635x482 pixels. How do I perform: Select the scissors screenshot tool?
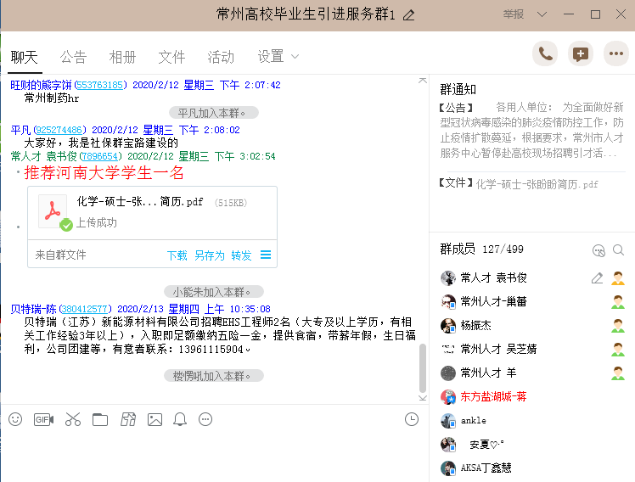[x=72, y=419]
